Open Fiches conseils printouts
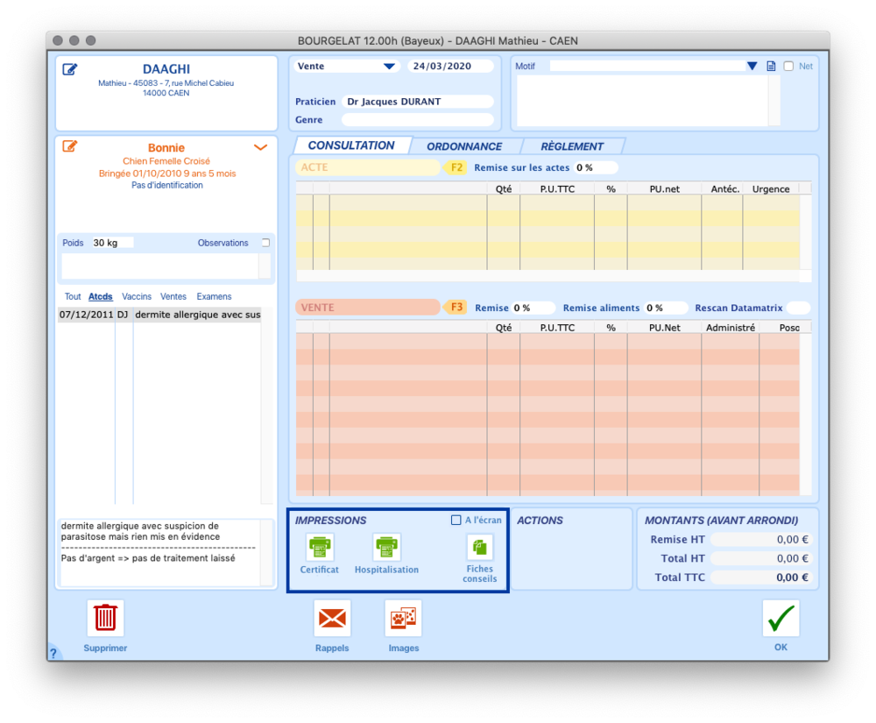Viewport: 876px width, 723px height. pyautogui.click(x=479, y=548)
